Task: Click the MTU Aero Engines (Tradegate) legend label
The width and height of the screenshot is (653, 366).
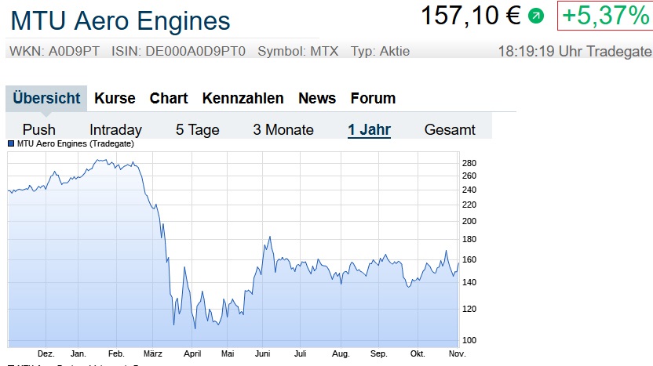Action: pyautogui.click(x=75, y=144)
